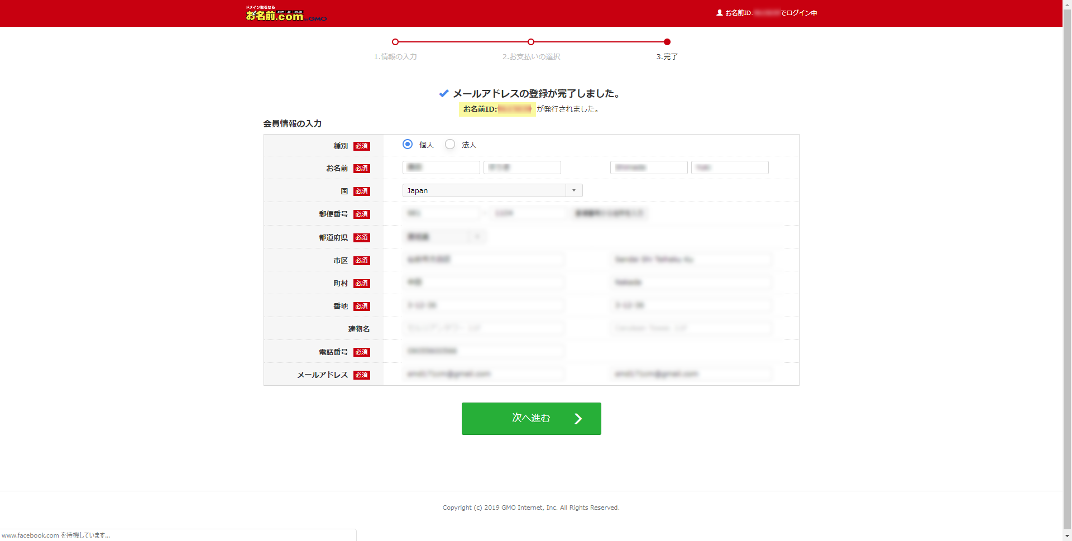The width and height of the screenshot is (1072, 541).
Task: Click the 番地 English input field
Action: (691, 305)
